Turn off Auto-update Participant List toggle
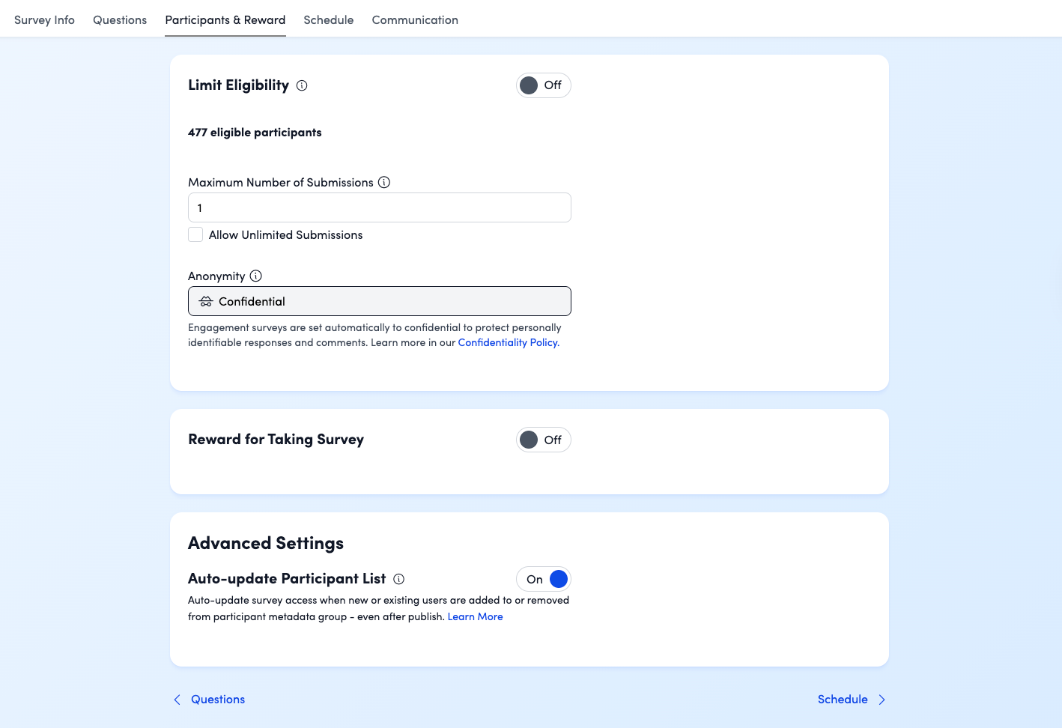 click(543, 579)
